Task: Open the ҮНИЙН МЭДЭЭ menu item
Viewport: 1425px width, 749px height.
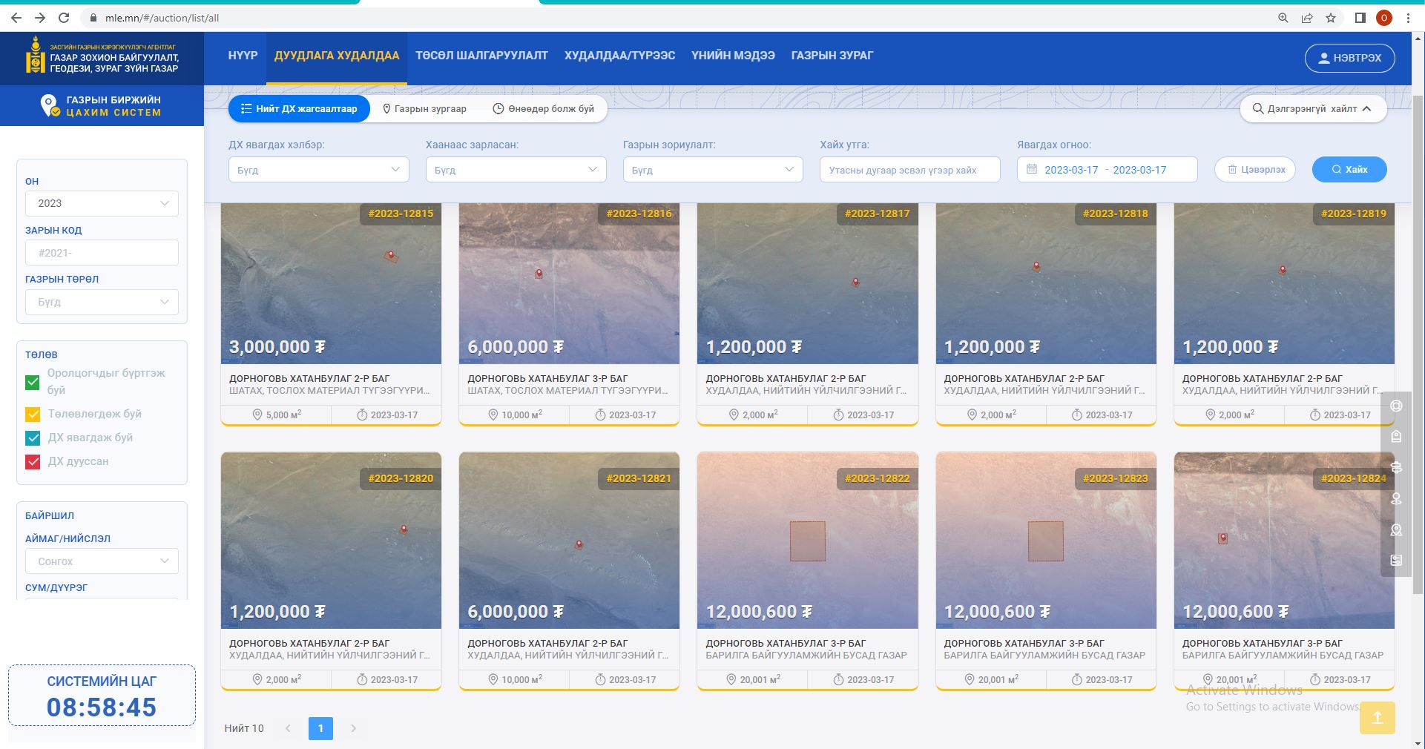Action: click(733, 56)
